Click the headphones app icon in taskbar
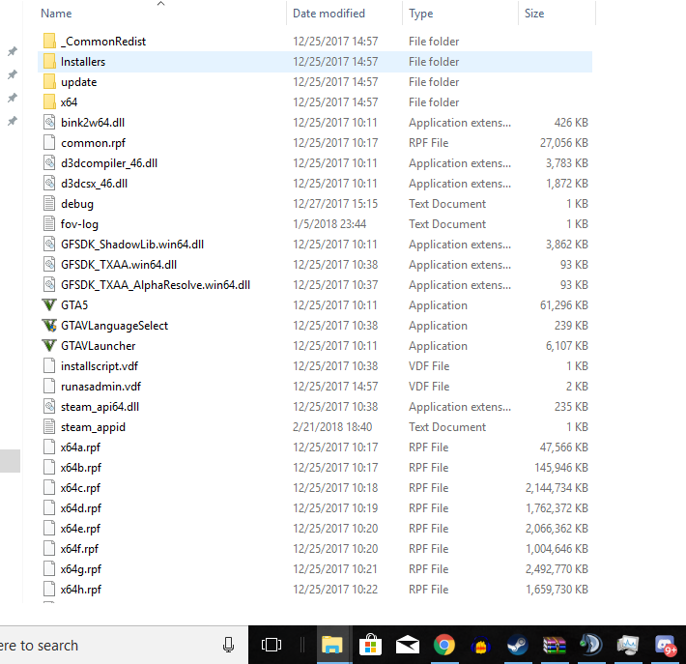Screen dimensions: 686x664 (x=480, y=646)
